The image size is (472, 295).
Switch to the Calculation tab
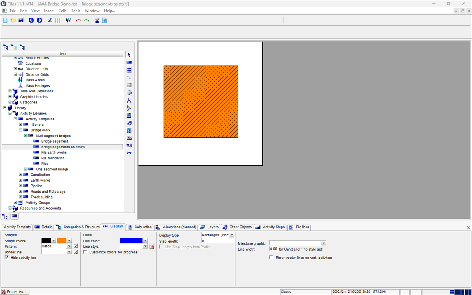pyautogui.click(x=140, y=227)
